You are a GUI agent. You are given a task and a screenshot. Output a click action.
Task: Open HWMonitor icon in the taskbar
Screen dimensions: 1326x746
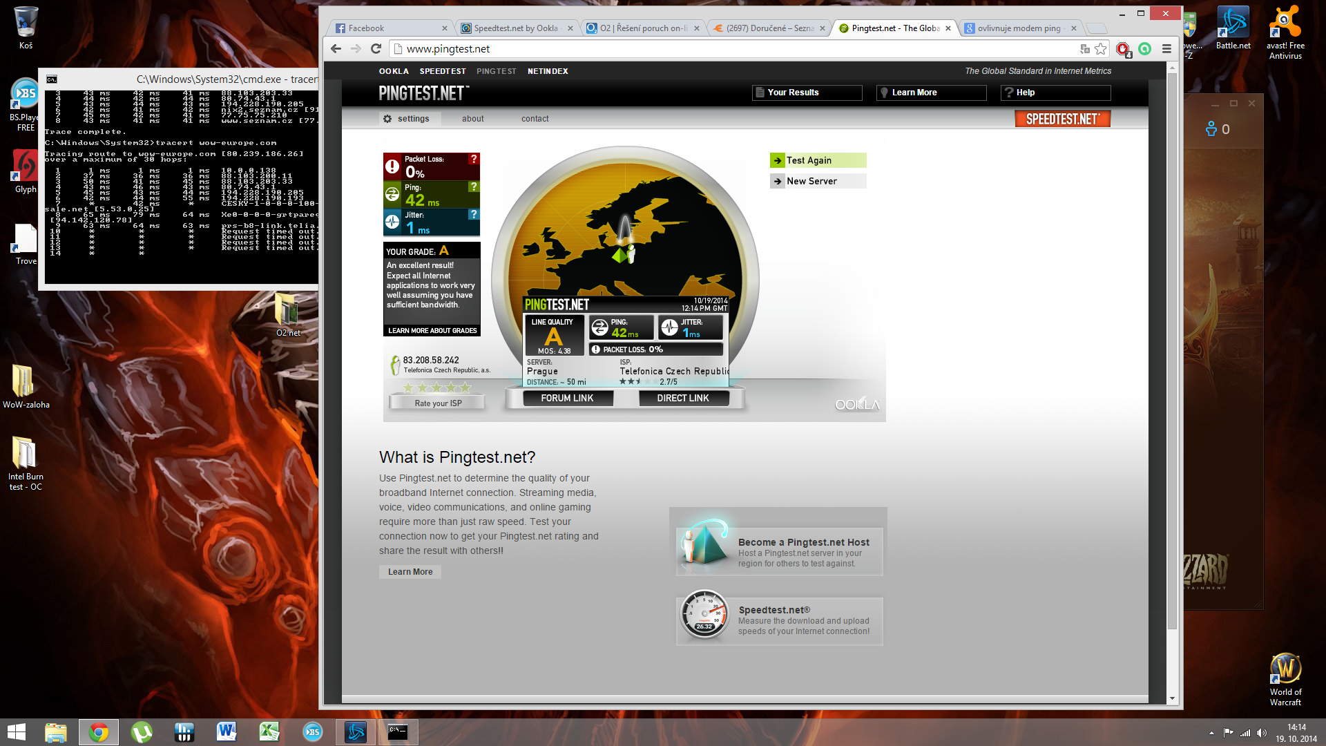click(x=184, y=732)
